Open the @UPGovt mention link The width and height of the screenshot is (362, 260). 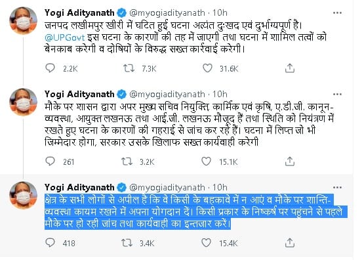point(65,37)
